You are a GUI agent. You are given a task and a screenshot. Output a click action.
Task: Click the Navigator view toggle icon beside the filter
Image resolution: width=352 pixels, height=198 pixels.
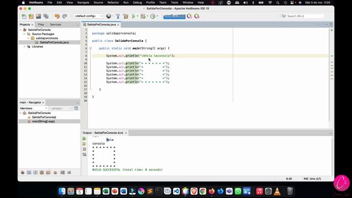(x=76, y=108)
